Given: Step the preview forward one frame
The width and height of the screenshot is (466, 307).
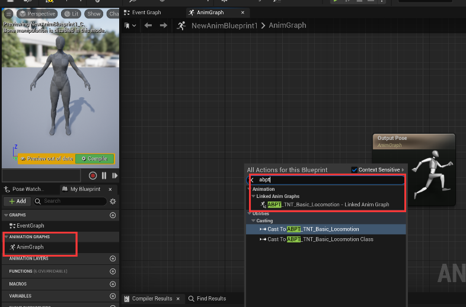Looking at the screenshot, I should click(114, 175).
